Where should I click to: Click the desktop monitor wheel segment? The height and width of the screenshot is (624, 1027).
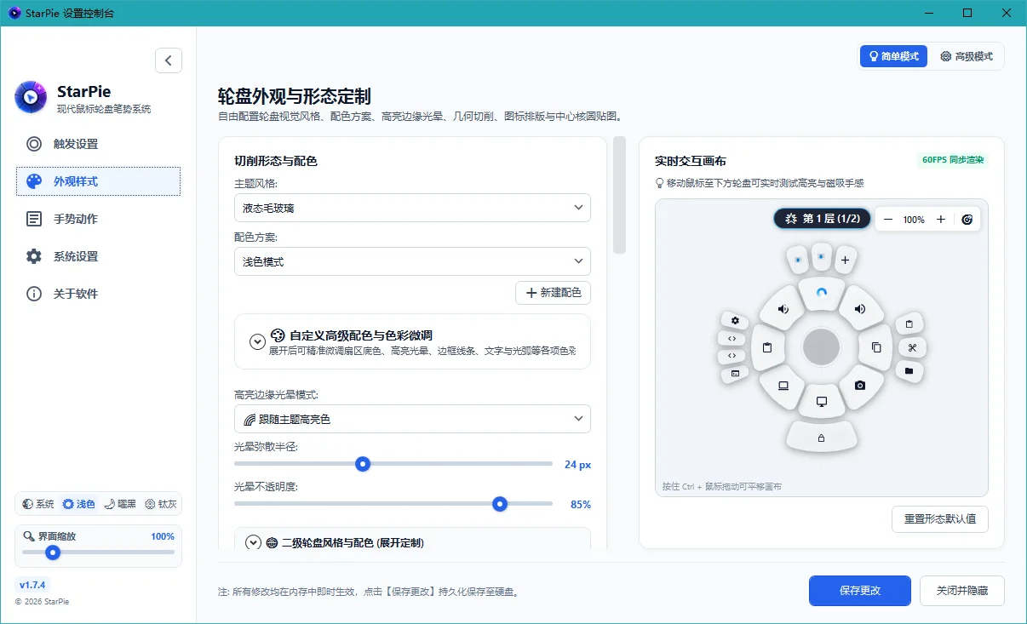coord(822,401)
